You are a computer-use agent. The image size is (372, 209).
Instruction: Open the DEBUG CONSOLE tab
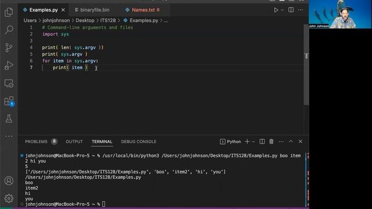pyautogui.click(x=139, y=142)
